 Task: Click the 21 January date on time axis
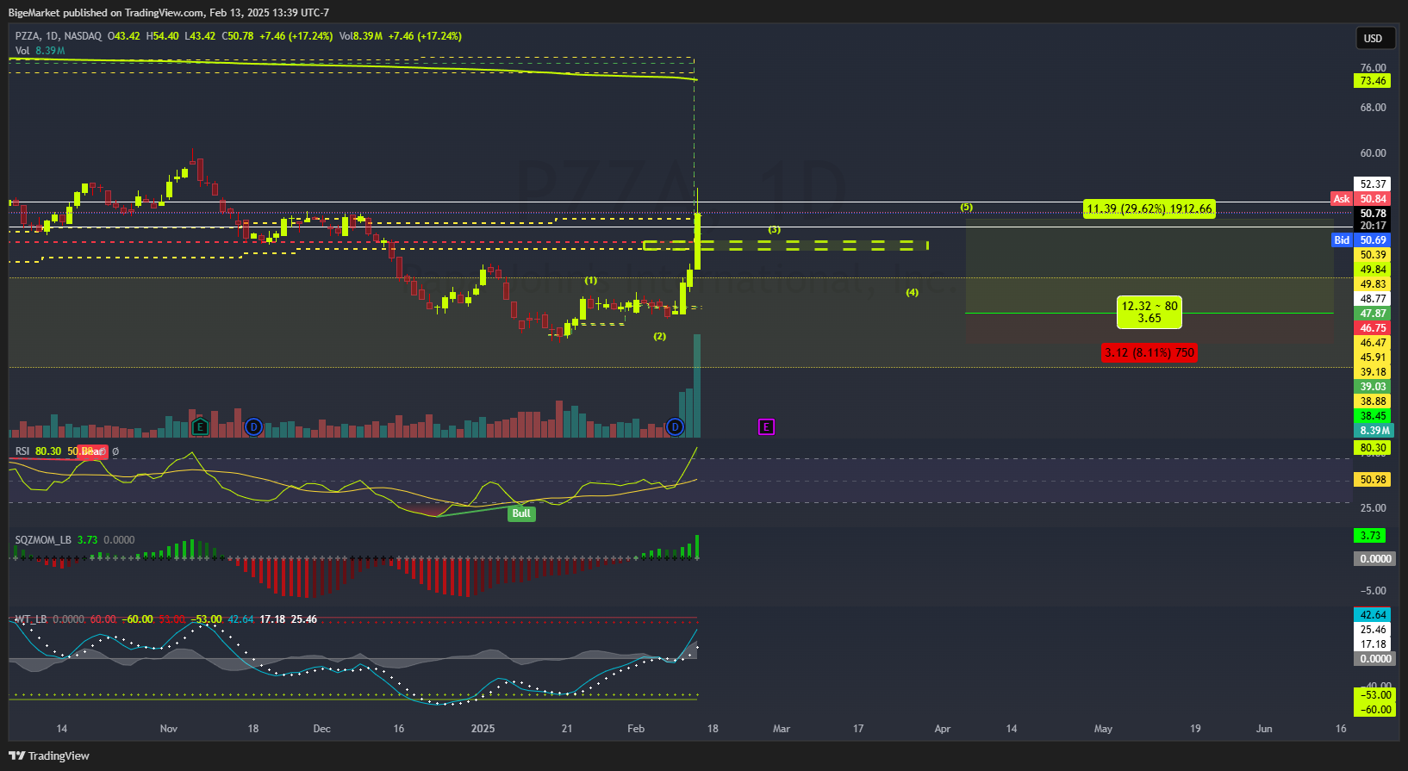[x=567, y=729]
